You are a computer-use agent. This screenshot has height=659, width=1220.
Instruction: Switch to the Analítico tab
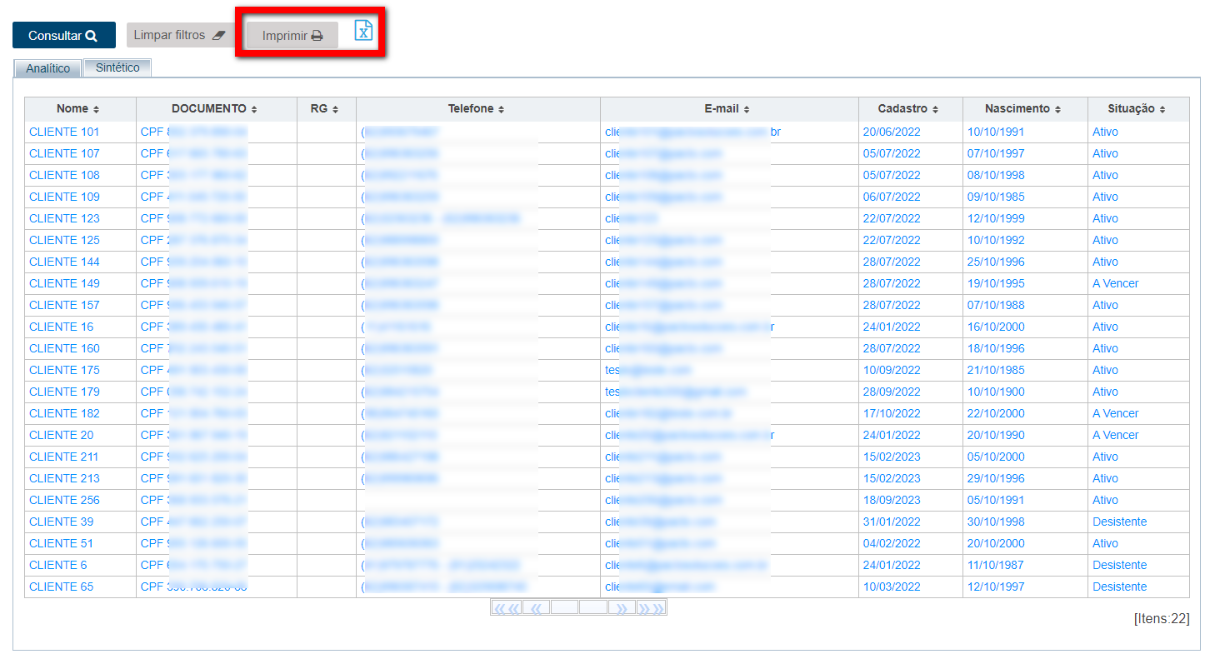pos(47,68)
